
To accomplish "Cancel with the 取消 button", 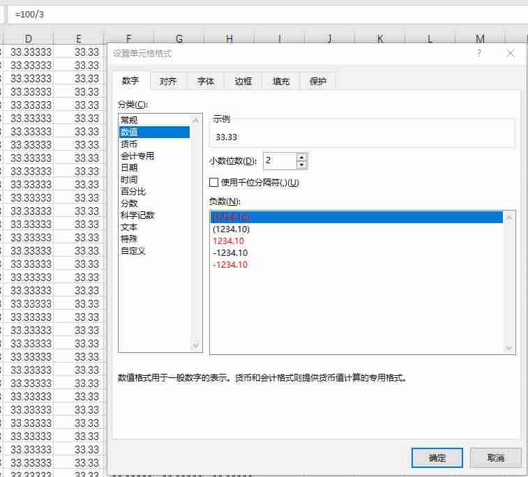I will coord(496,457).
